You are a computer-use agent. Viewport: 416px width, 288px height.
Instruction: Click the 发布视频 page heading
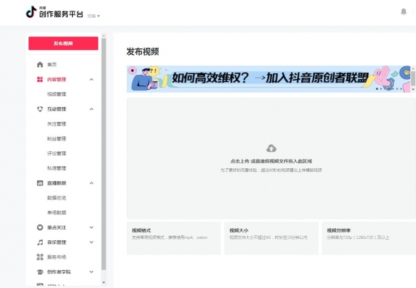coord(142,51)
